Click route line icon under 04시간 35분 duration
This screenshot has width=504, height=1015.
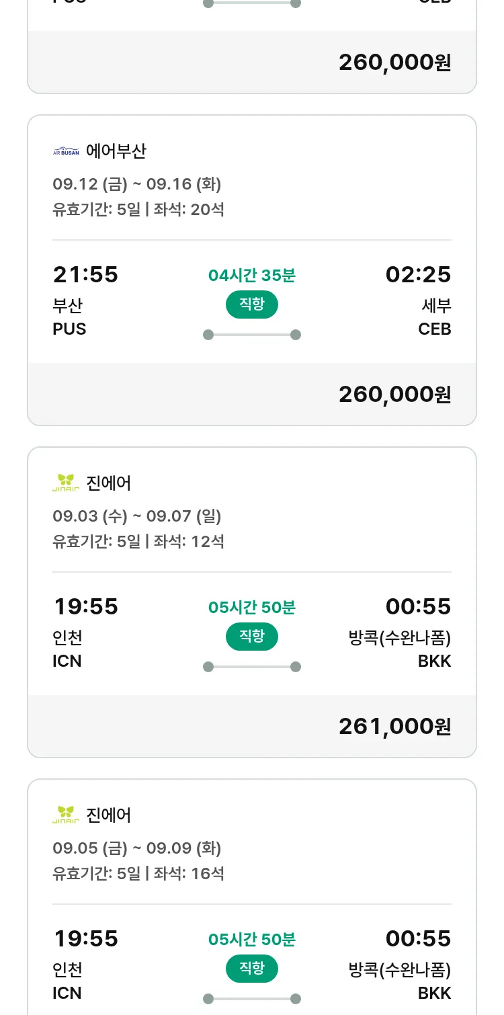click(x=252, y=335)
